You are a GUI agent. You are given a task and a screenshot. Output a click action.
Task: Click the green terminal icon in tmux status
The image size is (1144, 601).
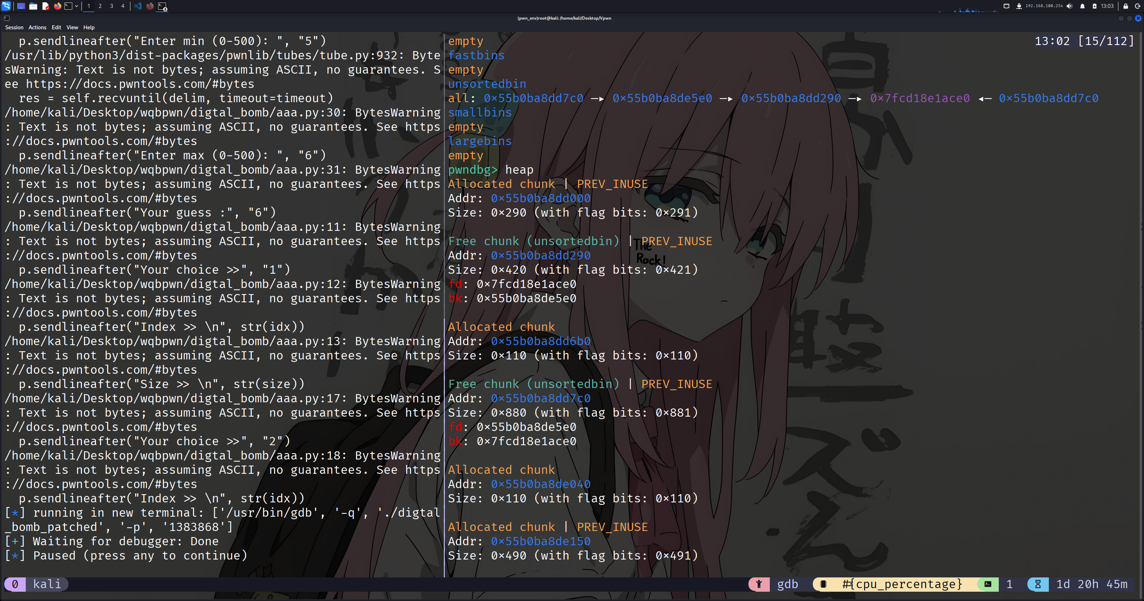[988, 584]
